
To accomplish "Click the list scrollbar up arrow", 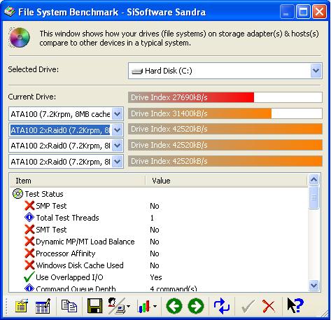I will pyautogui.click(x=314, y=180).
